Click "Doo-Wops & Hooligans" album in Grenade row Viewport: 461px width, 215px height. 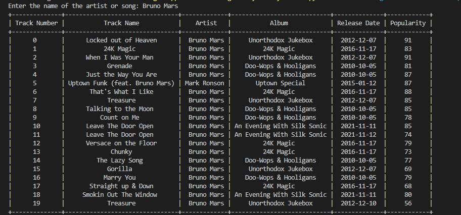(281, 66)
